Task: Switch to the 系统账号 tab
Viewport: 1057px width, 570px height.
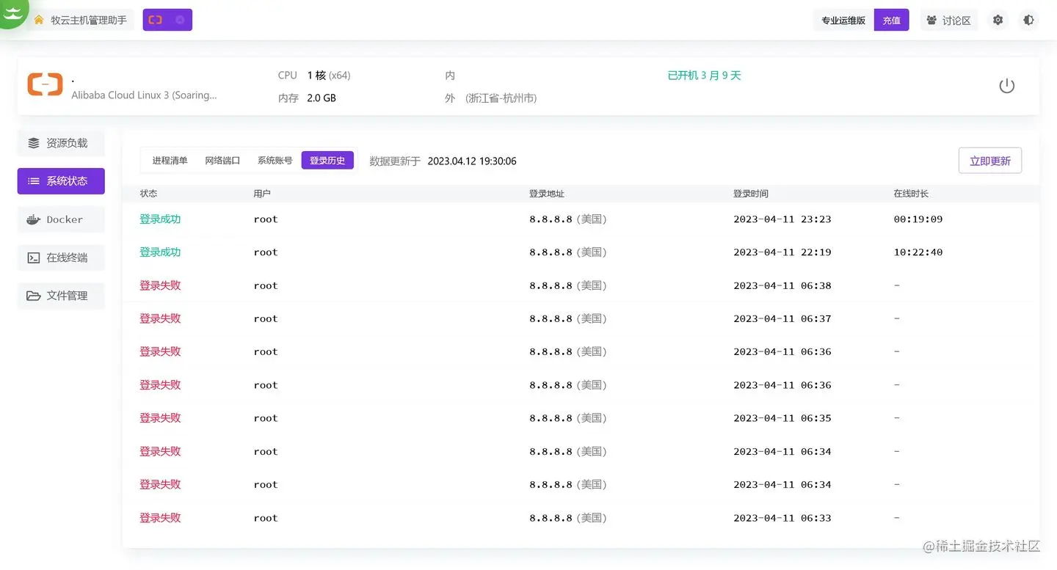Action: point(275,160)
